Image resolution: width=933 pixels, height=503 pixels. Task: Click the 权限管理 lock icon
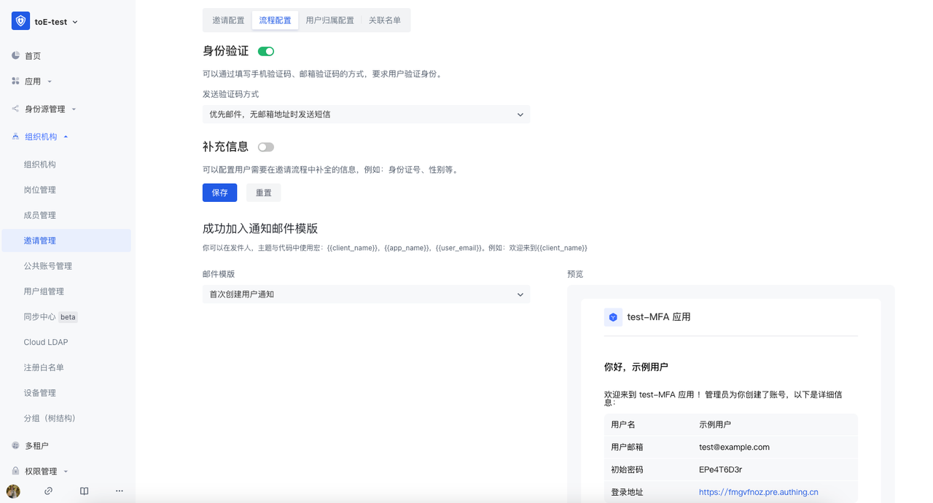(15, 470)
